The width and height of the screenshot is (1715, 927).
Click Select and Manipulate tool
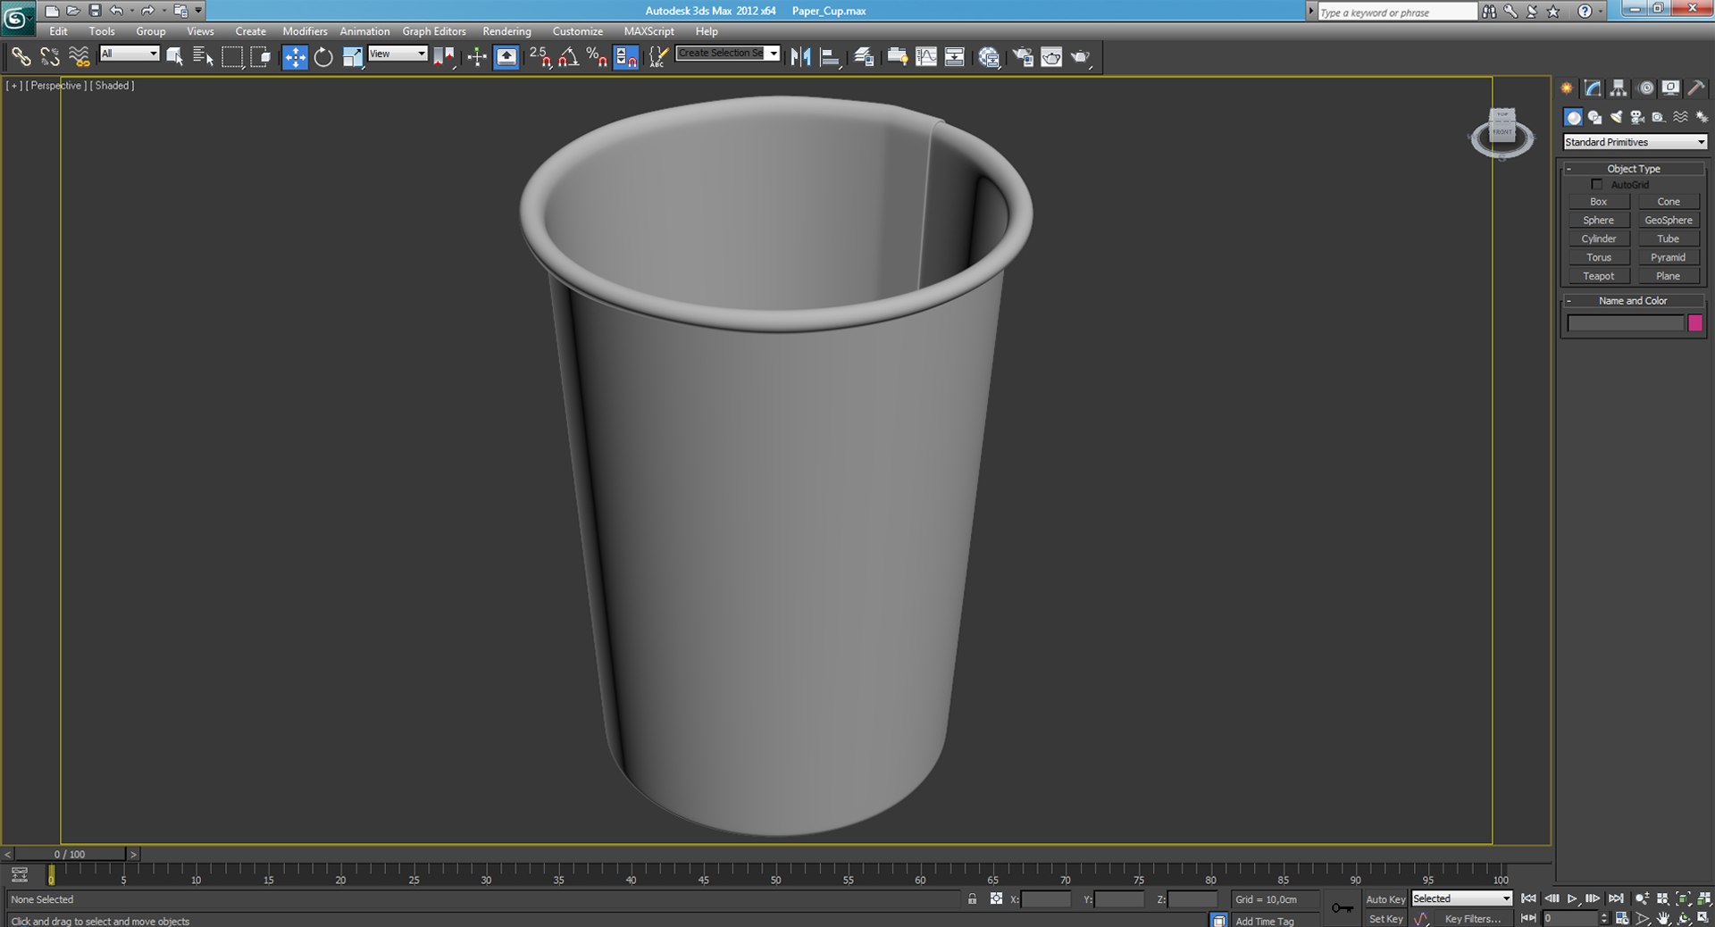[477, 57]
